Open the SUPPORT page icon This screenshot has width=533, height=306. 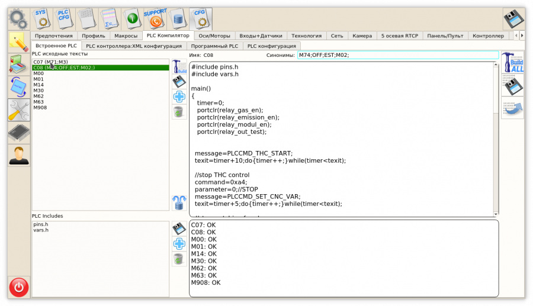(155, 19)
